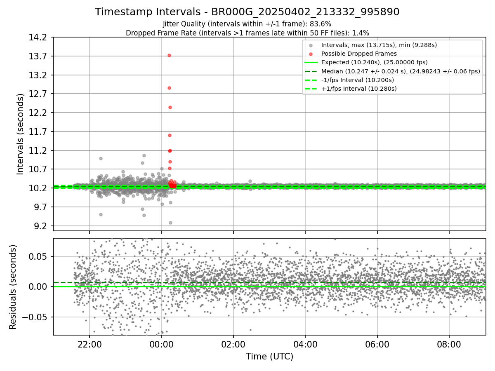Screen dimensions: 495x371
Task: Click the 00:00 time tick label
Action: [161, 344]
